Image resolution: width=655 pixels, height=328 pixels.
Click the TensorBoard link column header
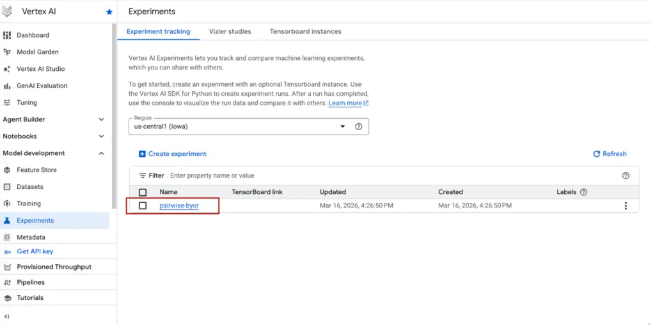point(257,192)
